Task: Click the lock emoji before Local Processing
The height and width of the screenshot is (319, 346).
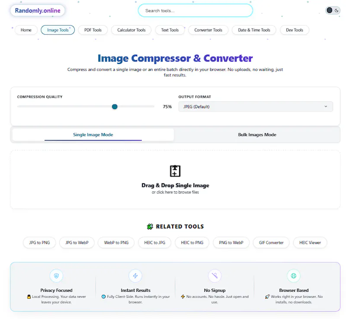Action: (29, 296)
